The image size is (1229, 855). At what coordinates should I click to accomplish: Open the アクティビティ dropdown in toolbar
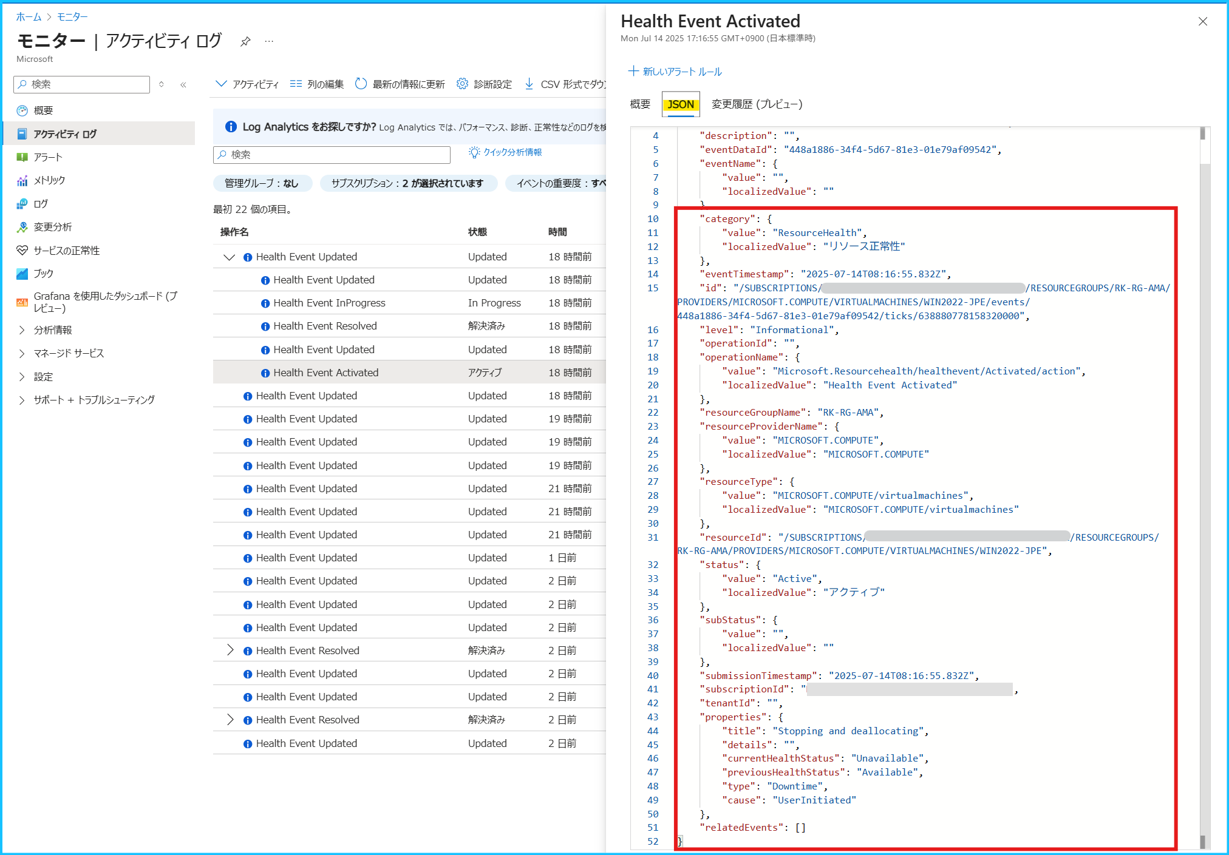pos(247,84)
